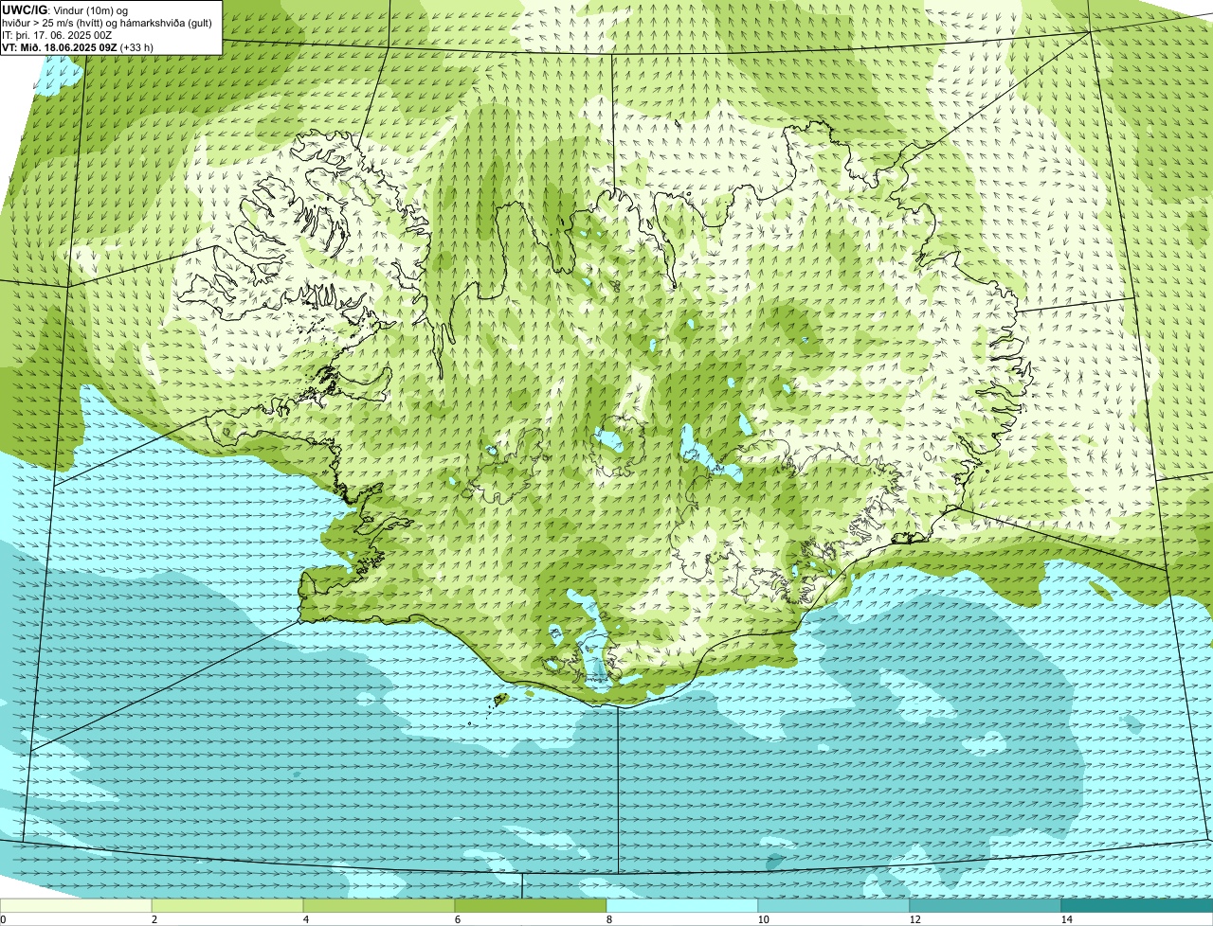This screenshot has height=926, width=1213.
Task: Select the 8–10 m/s light cyan legend swatch
Action: (682, 905)
